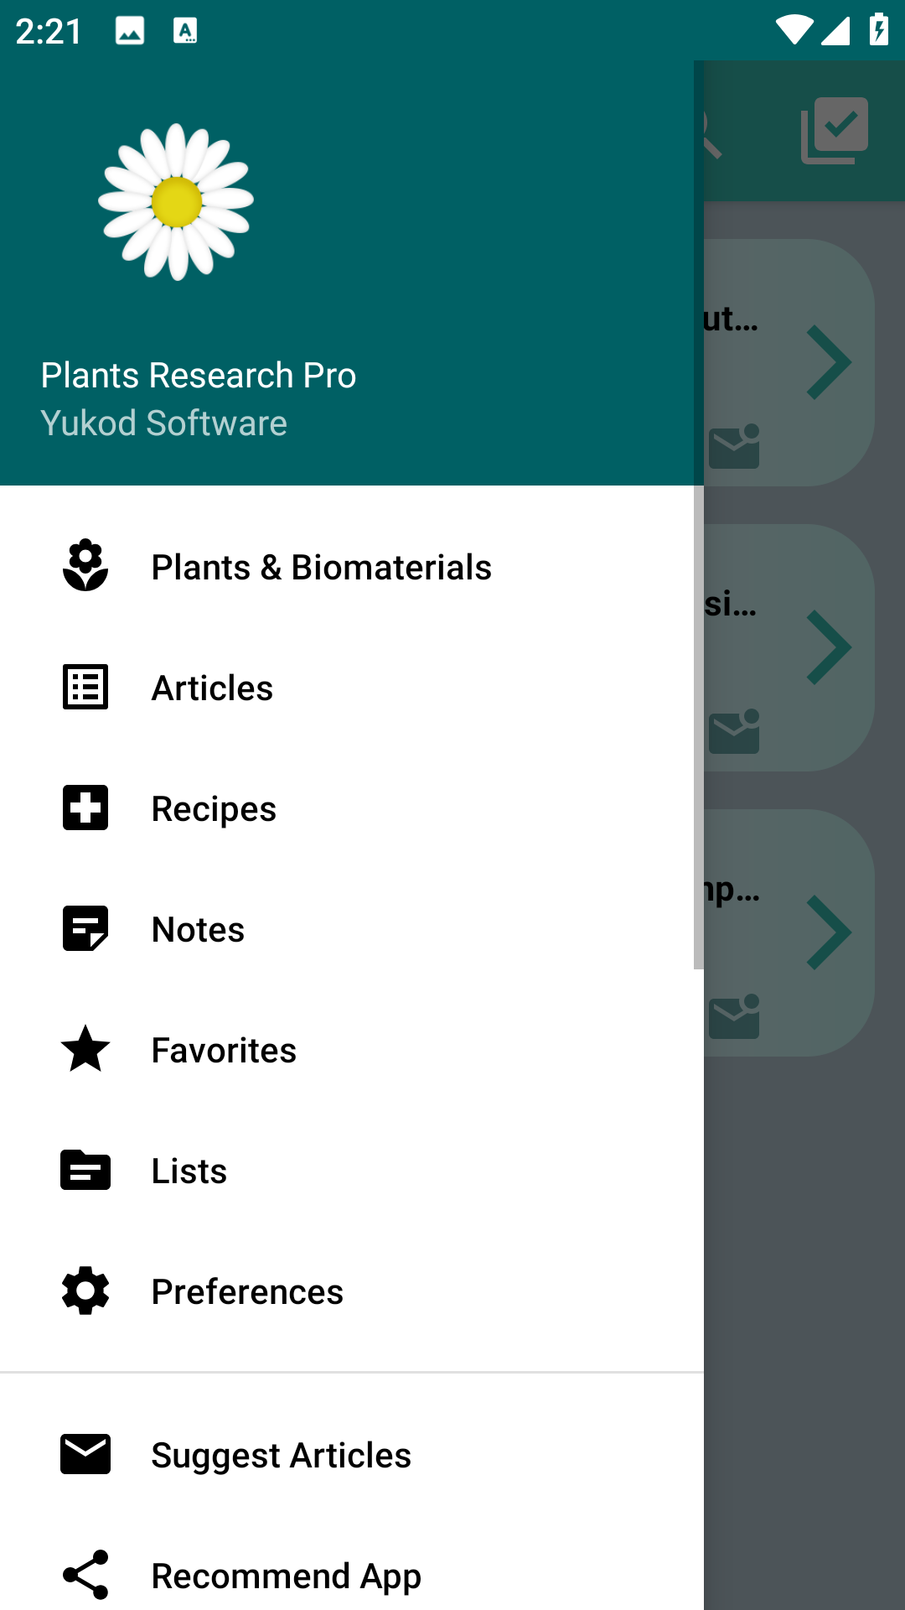The width and height of the screenshot is (905, 1610).
Task: Tap the Recipes plus-box icon
Action: tap(85, 808)
